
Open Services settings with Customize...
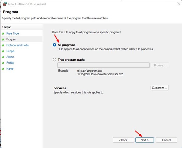pyautogui.click(x=160, y=88)
